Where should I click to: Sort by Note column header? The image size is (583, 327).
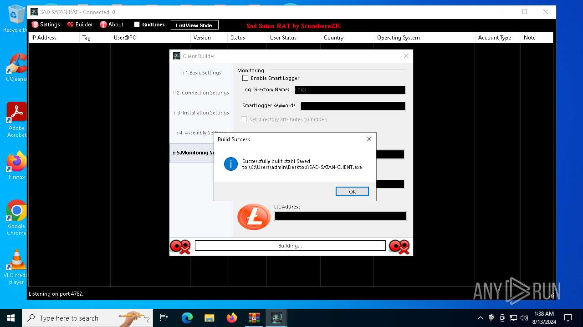tap(537, 38)
